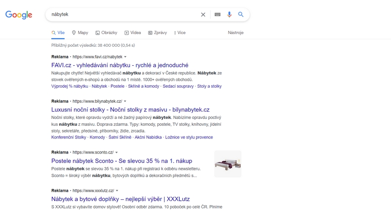Switch to the Obrázky tab
The height and width of the screenshot is (211, 391).
coord(106,33)
